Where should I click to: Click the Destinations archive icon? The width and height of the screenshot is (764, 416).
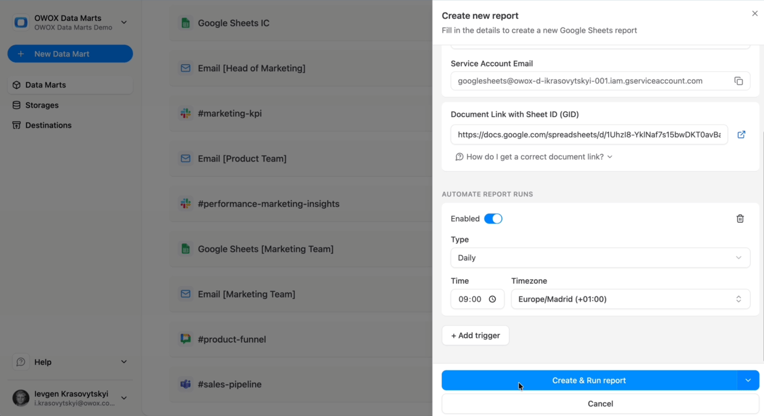point(16,125)
